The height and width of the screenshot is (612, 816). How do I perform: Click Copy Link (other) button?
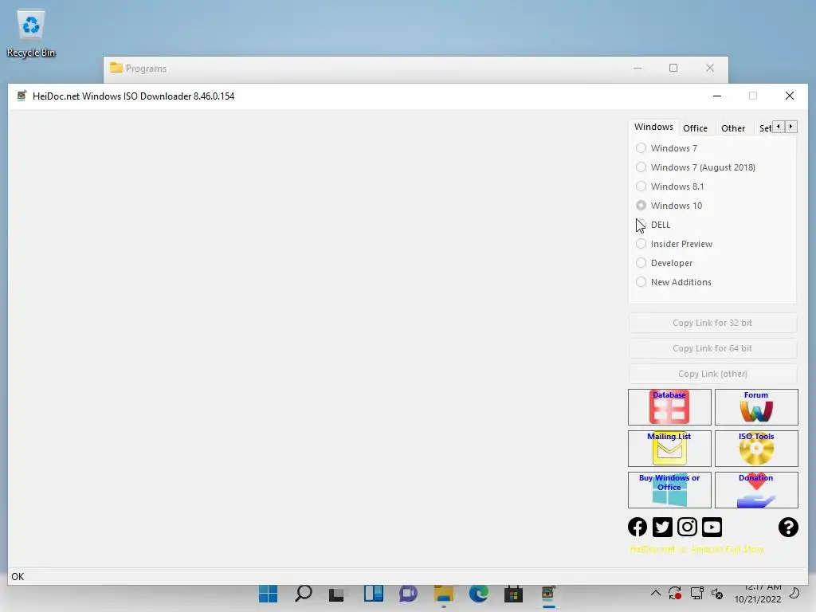coord(712,374)
